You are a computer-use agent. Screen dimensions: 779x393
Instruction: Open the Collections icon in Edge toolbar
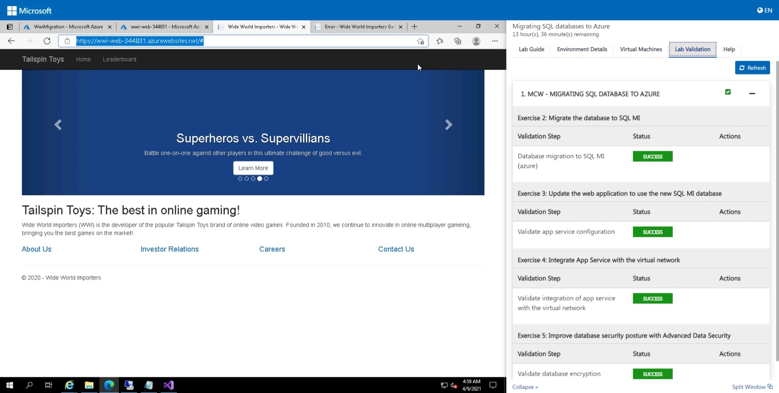pos(457,41)
